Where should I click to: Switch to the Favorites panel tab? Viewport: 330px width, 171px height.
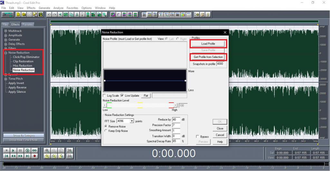pyautogui.click(x=28, y=24)
